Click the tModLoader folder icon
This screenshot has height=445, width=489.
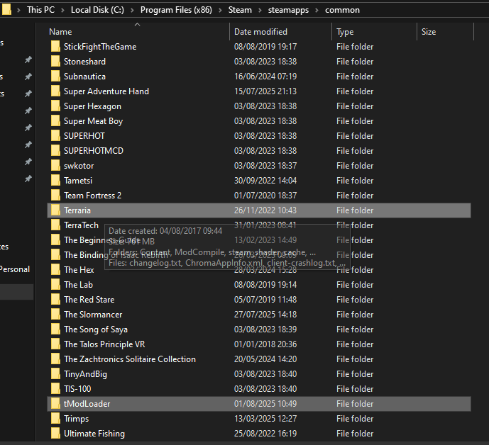pyautogui.click(x=55, y=404)
